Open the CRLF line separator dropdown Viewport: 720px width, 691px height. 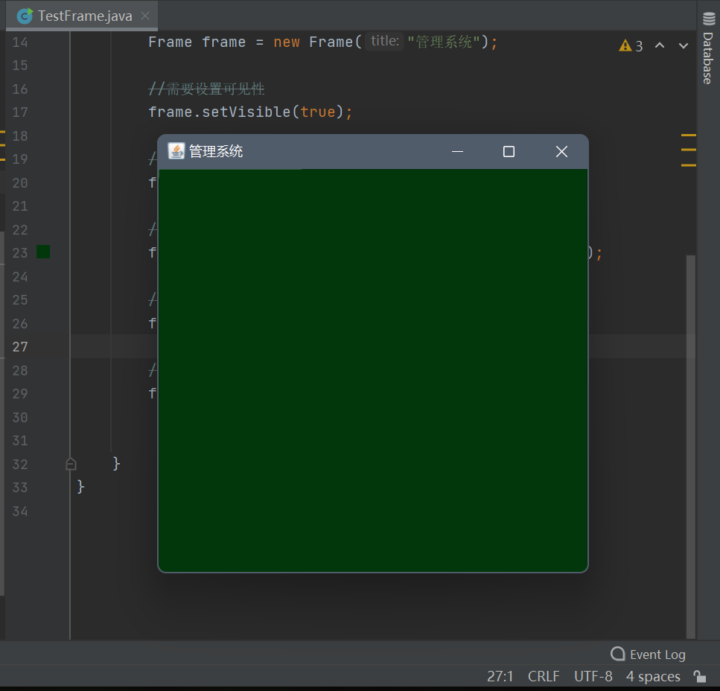[x=544, y=676]
